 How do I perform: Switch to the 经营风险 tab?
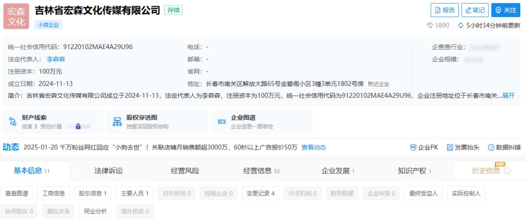[185, 171]
